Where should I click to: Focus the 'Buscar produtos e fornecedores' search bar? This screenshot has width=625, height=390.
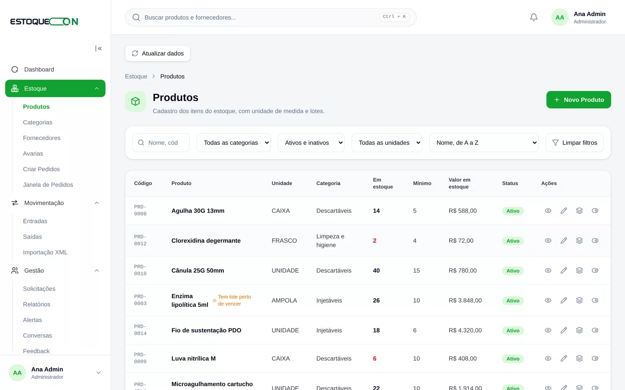[271, 18]
